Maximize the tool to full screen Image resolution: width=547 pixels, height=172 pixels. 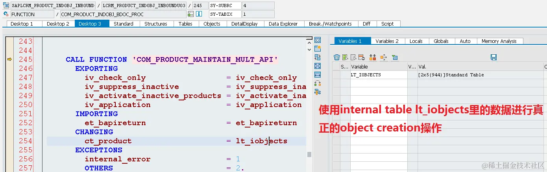(318, 66)
